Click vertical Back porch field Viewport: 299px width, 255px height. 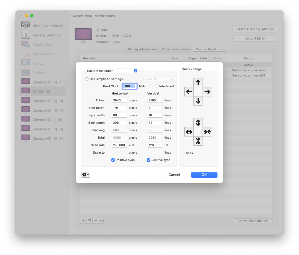pyautogui.click(x=155, y=123)
